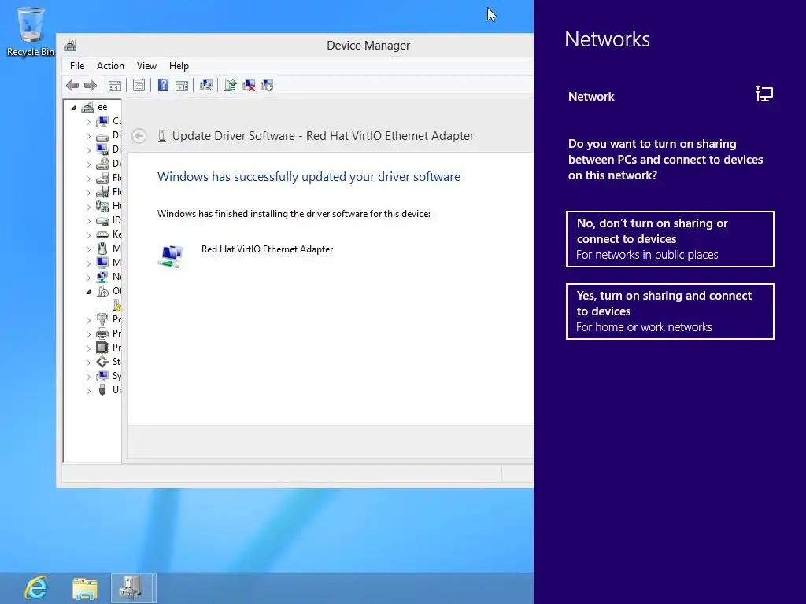Expand the Computer category node

(88, 122)
